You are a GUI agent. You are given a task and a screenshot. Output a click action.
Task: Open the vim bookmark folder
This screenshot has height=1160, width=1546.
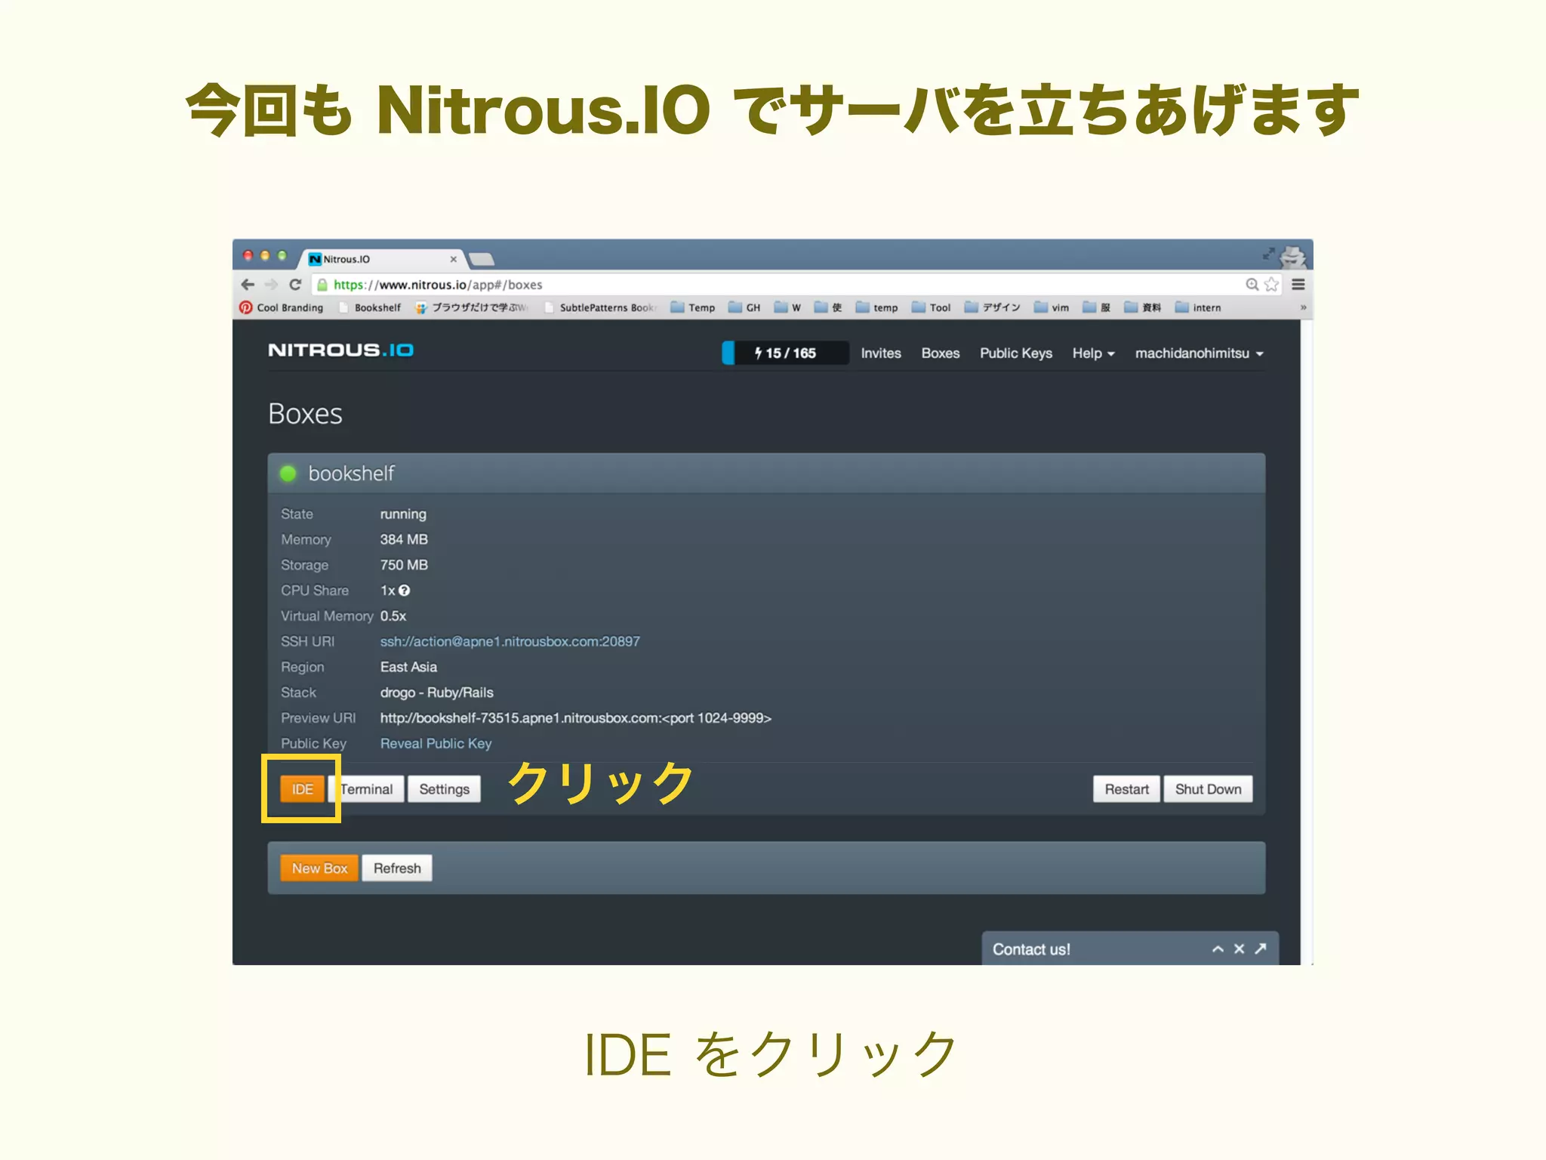tap(1052, 307)
